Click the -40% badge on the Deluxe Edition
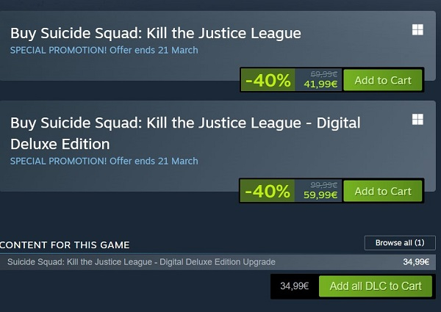This screenshot has height=312, width=441. coord(268,191)
